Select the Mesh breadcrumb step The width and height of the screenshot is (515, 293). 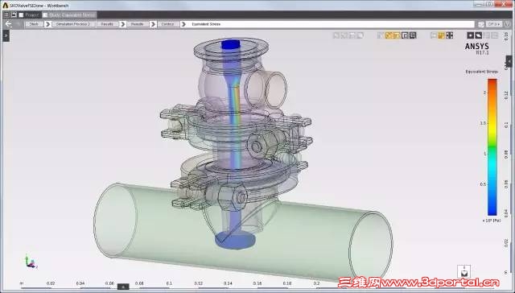click(34, 24)
